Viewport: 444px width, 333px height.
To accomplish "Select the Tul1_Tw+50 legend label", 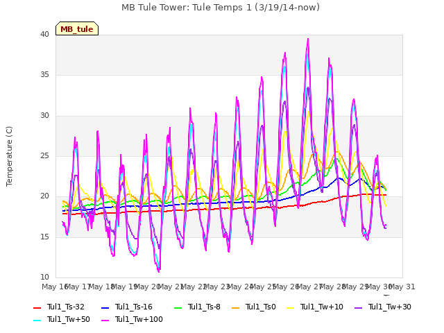I will coord(69,319).
